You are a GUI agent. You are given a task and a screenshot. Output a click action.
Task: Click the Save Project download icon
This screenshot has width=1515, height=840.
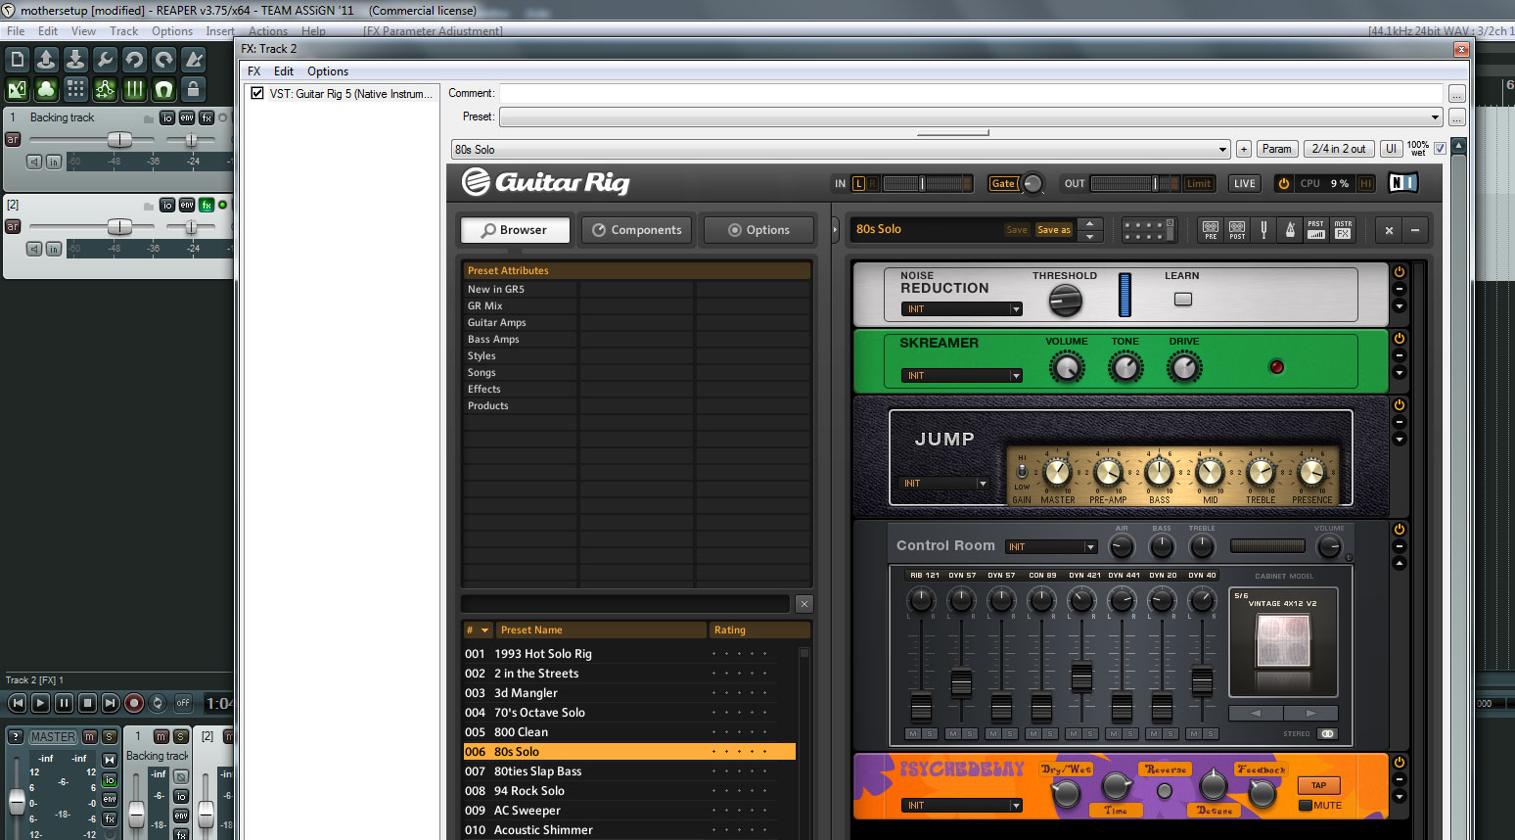point(75,61)
